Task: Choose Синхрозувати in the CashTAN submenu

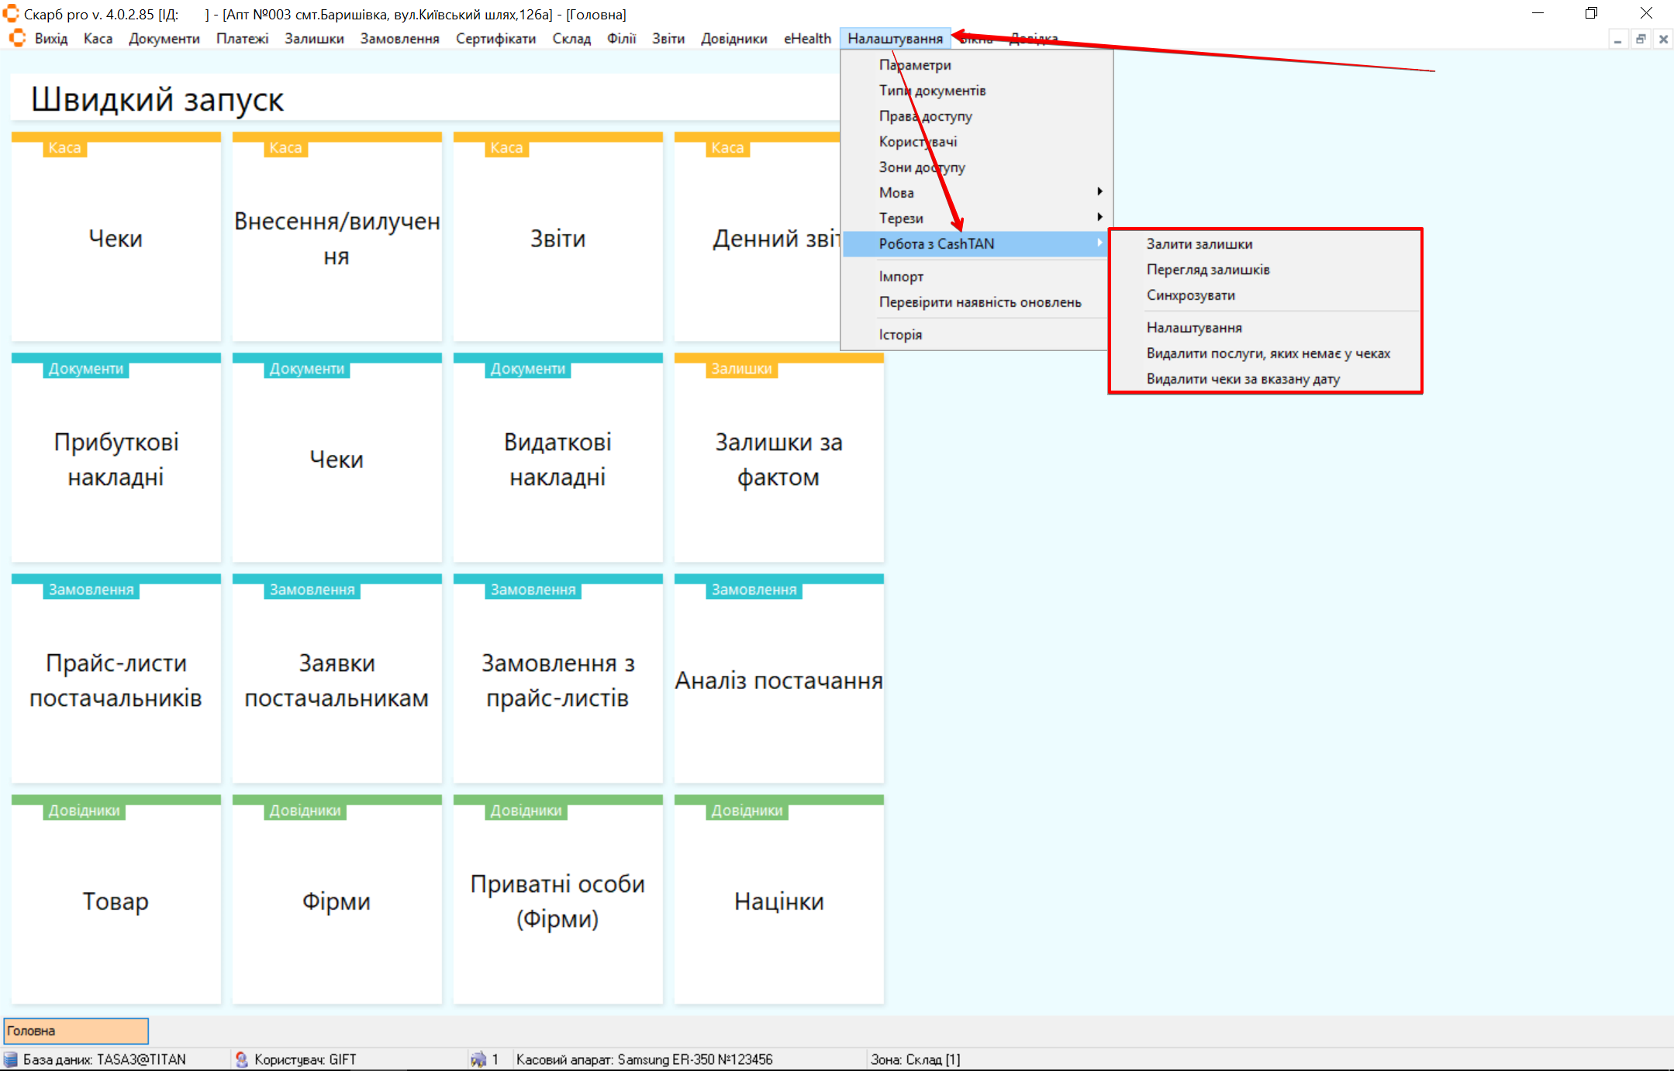Action: pos(1190,294)
